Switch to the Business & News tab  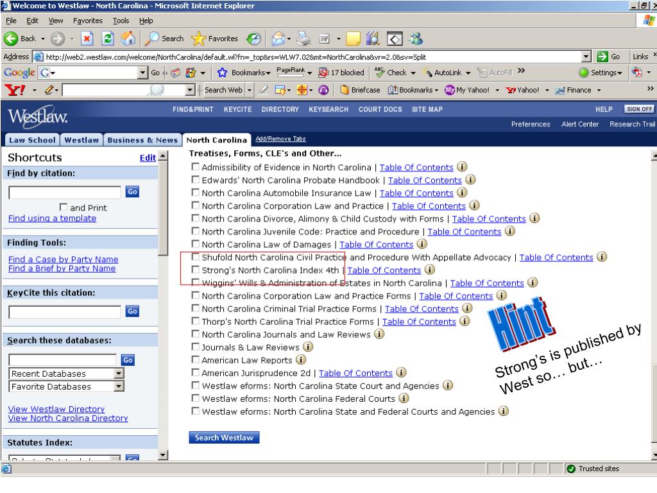(x=142, y=140)
